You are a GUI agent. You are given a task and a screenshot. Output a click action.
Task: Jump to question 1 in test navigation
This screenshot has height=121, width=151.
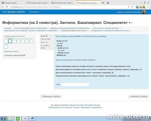pyautogui.click(x=6, y=41)
